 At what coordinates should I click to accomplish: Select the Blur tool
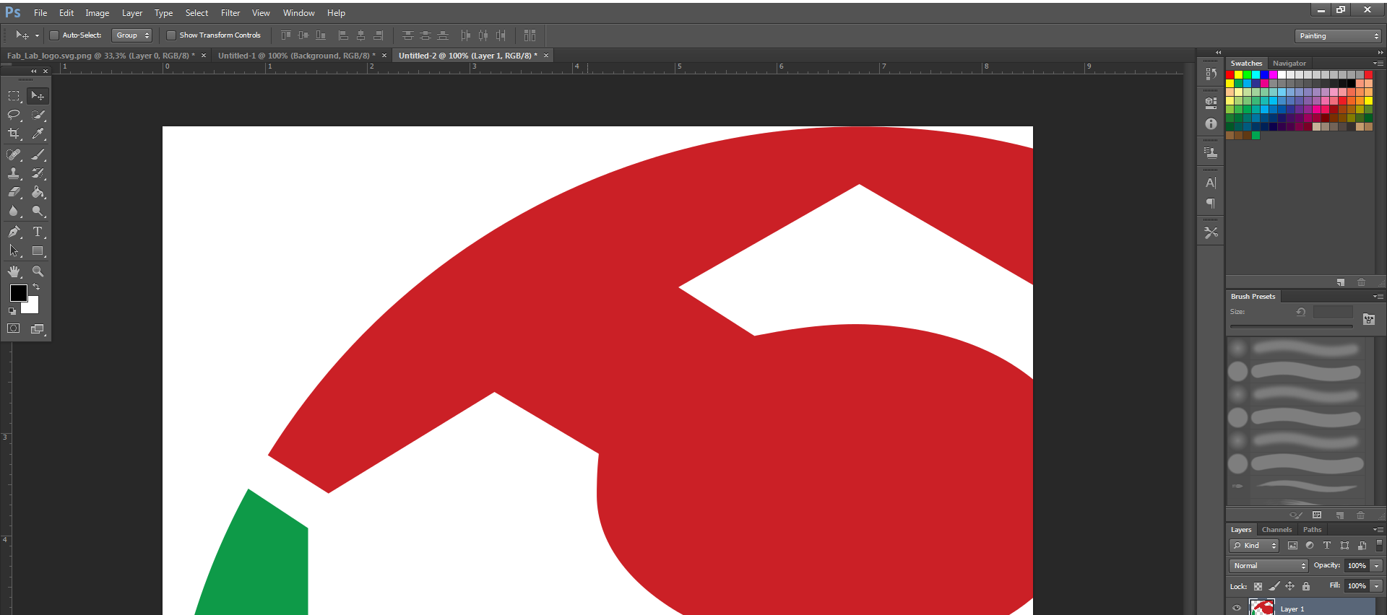tap(14, 211)
